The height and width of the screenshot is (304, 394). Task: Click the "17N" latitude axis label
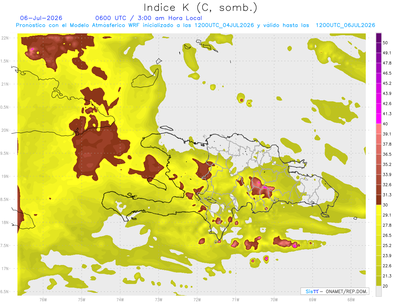pos(5,269)
